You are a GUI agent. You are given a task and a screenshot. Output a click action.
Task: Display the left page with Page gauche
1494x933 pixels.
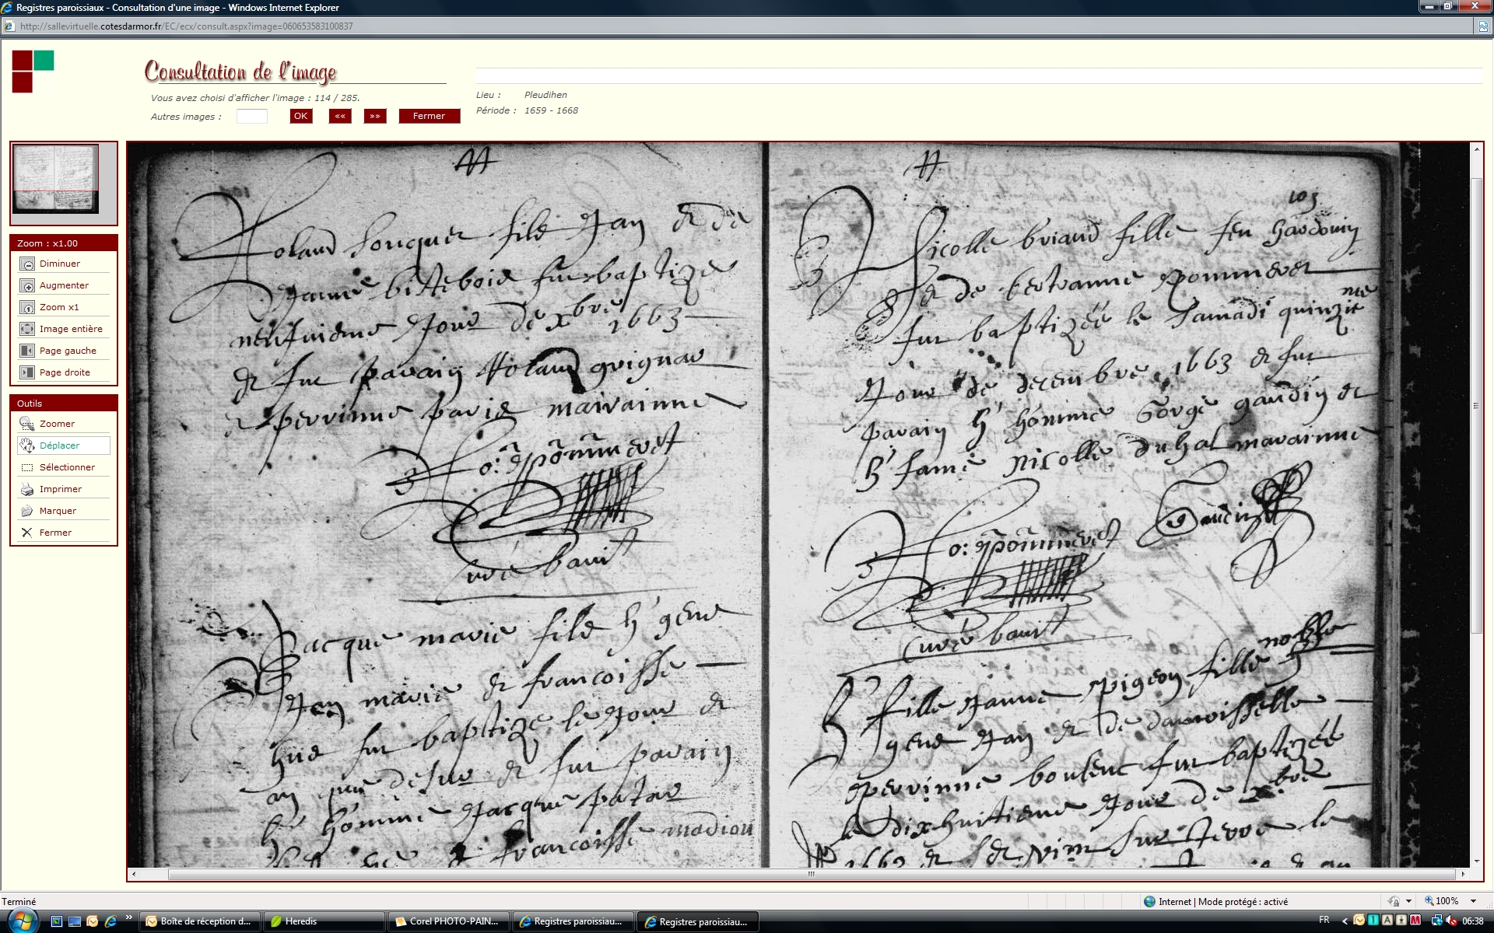pos(27,351)
